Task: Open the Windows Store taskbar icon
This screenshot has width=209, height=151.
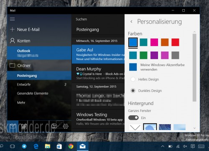Action: pos(59,146)
